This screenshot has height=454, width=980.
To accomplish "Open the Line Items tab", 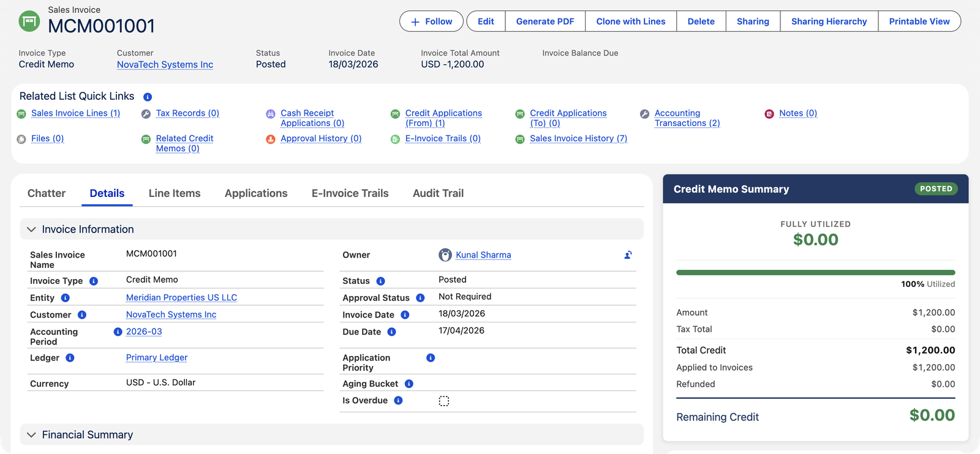I will (x=175, y=193).
